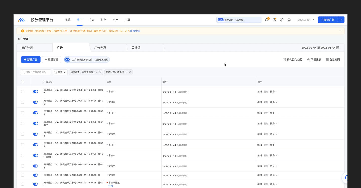Open the 意度调研-礼品发放 NEW banner
Viewport: 361px width, 188px height.
(x=239, y=20)
